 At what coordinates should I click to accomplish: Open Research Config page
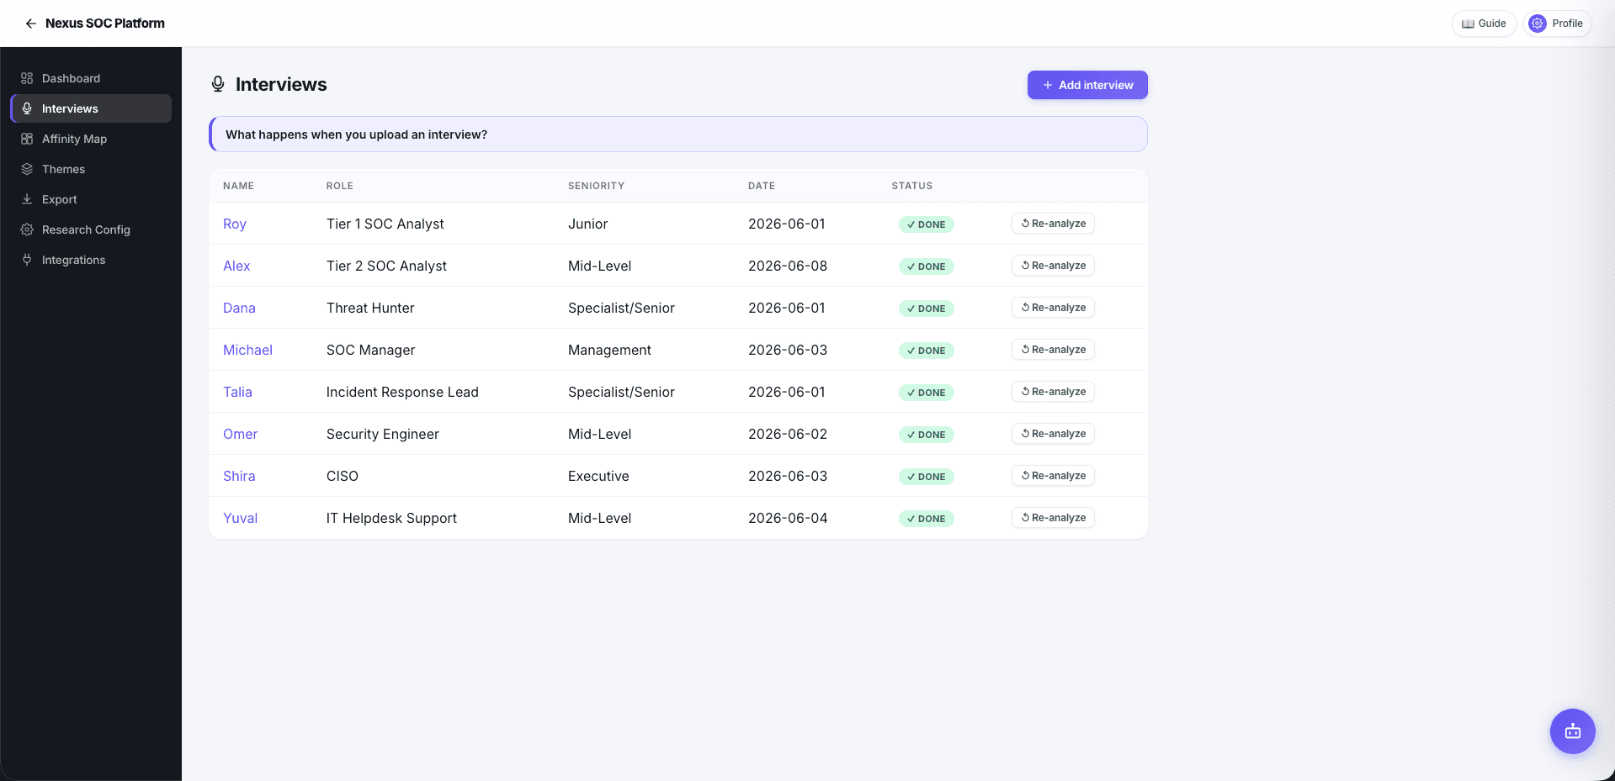pyautogui.click(x=91, y=230)
